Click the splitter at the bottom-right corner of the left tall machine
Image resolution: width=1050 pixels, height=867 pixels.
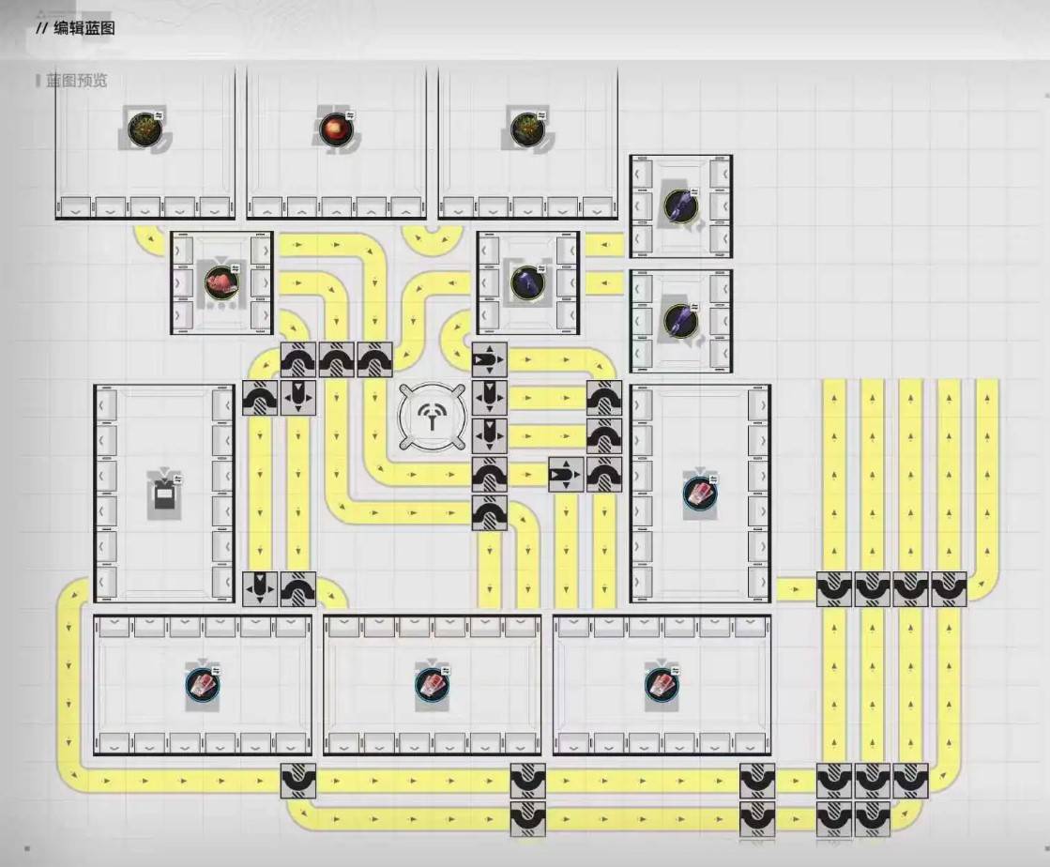(x=260, y=589)
